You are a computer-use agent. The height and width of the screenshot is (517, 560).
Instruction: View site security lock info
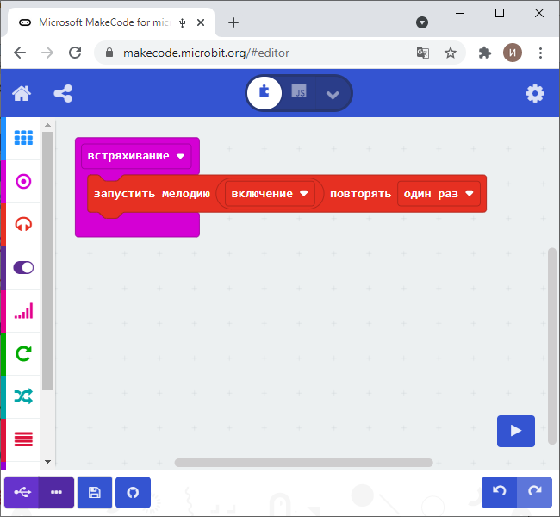point(109,53)
